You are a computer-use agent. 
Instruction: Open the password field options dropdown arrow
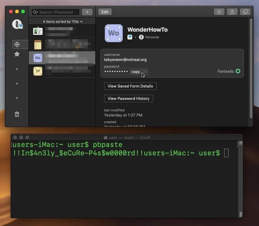pyautogui.click(x=145, y=72)
